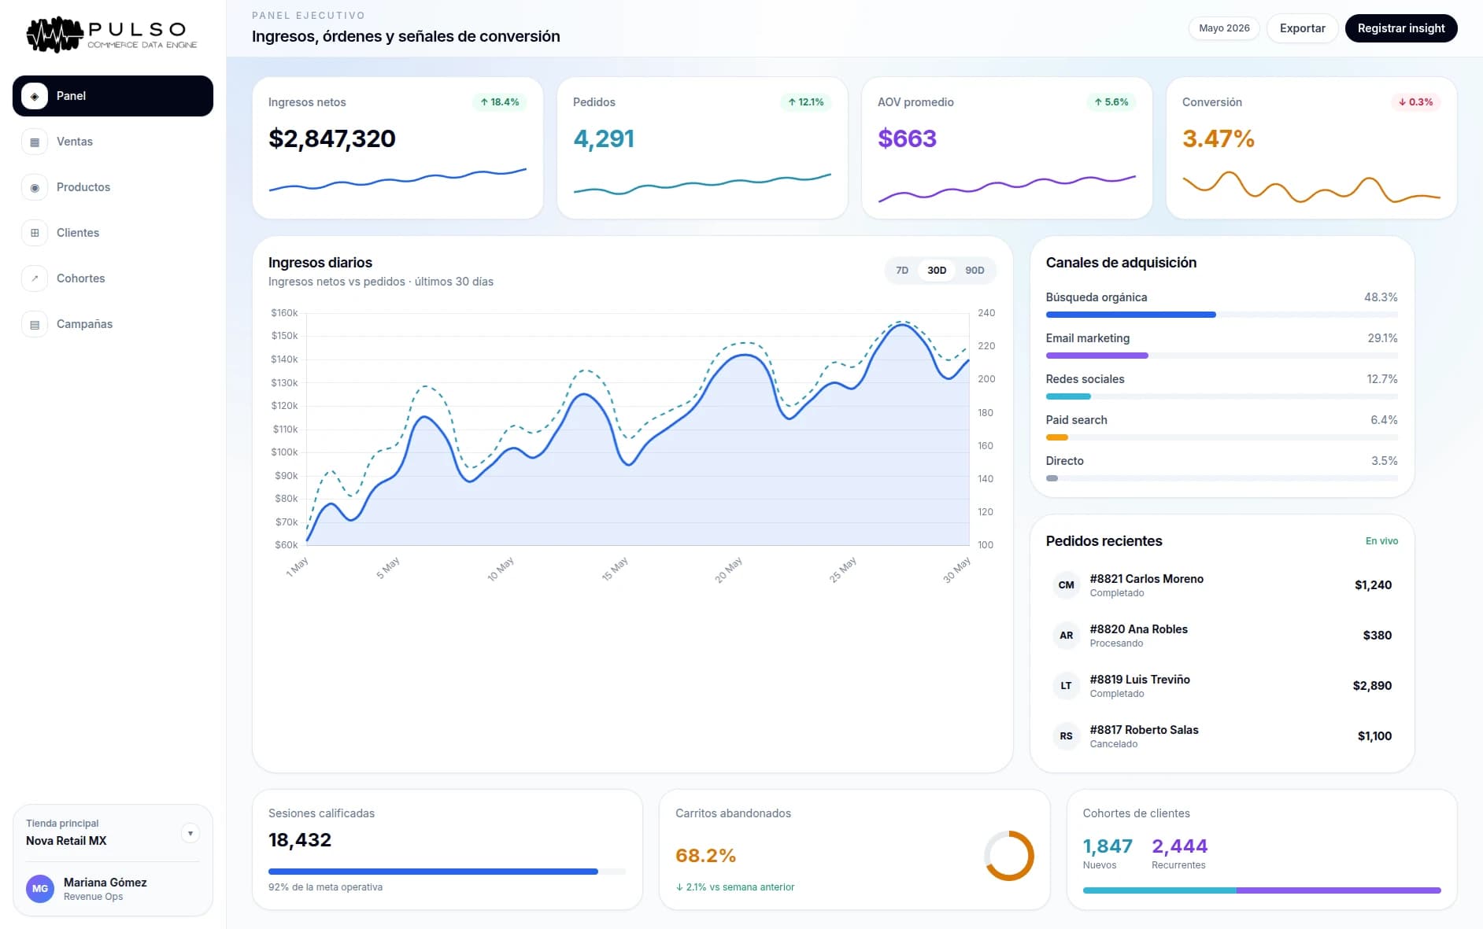
Task: Click the Redes sociales progress bar
Action: (1222, 396)
